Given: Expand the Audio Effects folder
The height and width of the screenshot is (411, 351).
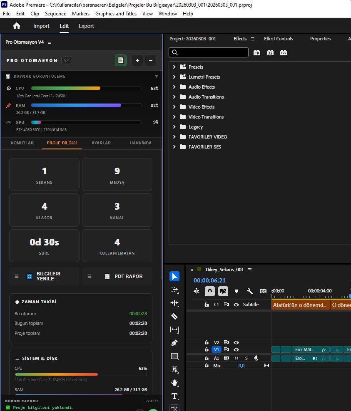Looking at the screenshot, I should (x=174, y=87).
